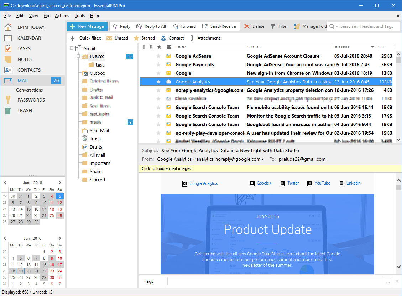Collapse the Gmail account tree

[72, 48]
